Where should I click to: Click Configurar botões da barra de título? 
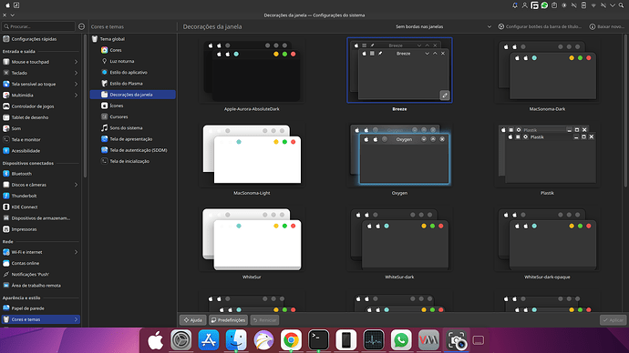pos(540,26)
